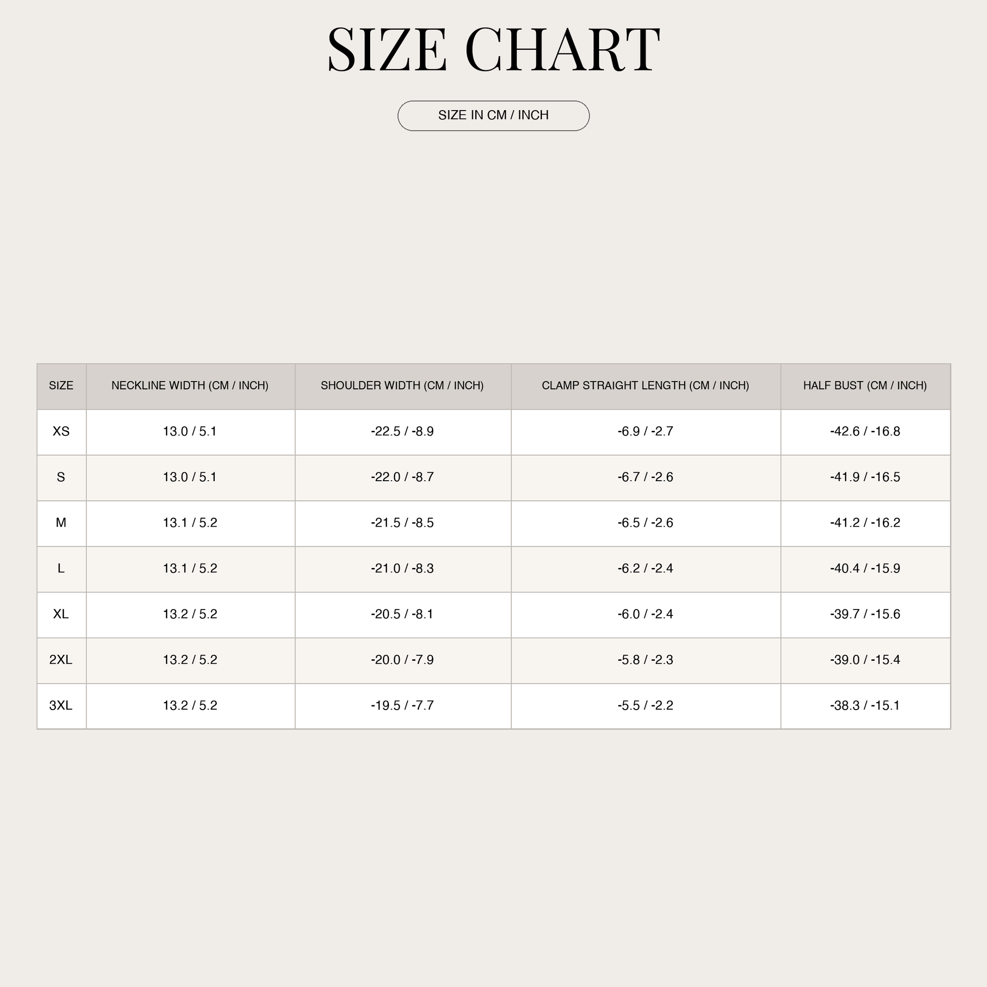The width and height of the screenshot is (987, 987).
Task: Click the XL half bust value -39.7 / -15.6
Action: click(x=865, y=614)
